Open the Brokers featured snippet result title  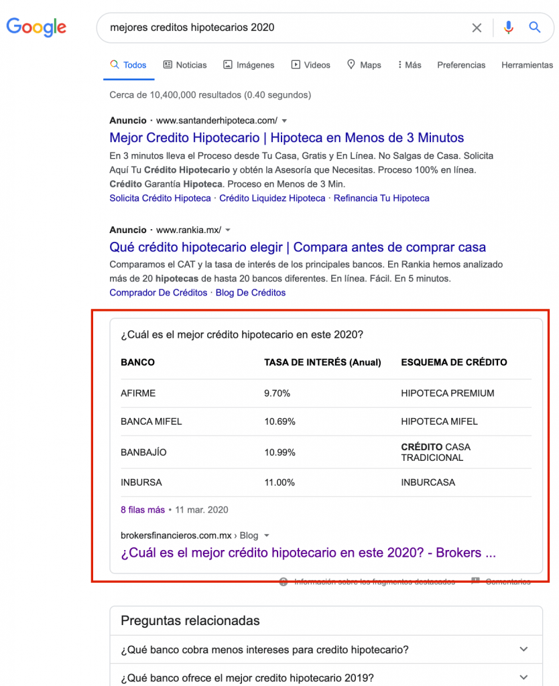(308, 553)
